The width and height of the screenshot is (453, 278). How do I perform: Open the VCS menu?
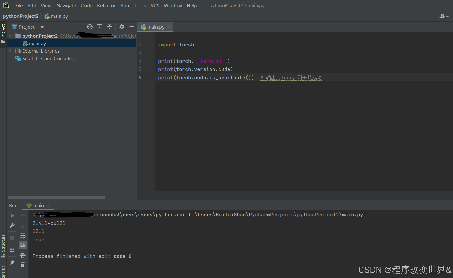point(155,5)
